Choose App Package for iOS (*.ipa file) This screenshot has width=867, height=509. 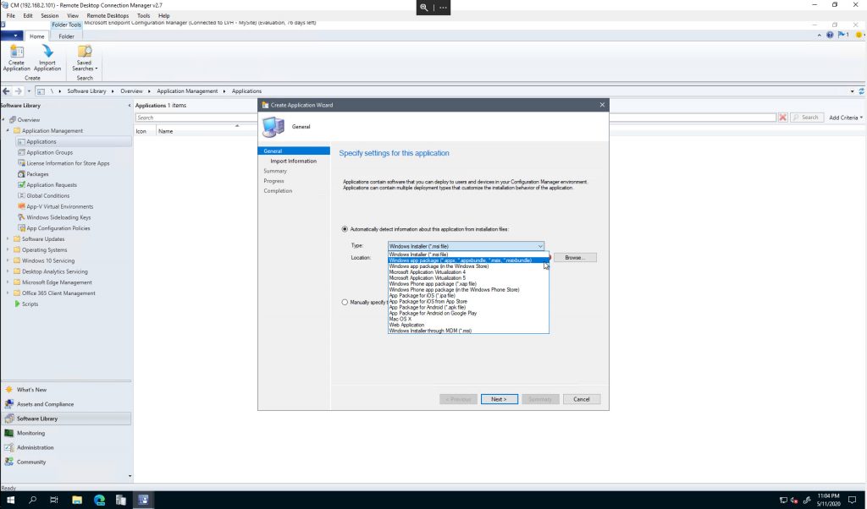[x=469, y=296]
